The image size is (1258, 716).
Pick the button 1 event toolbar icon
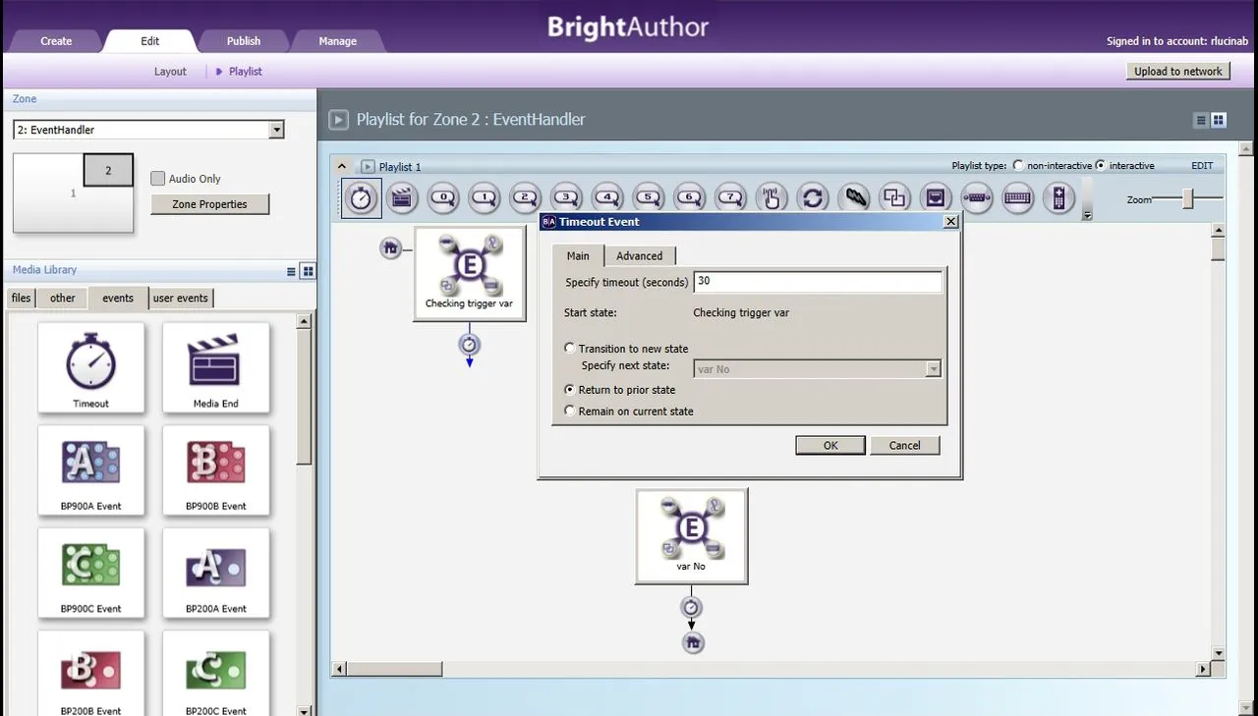(x=485, y=197)
